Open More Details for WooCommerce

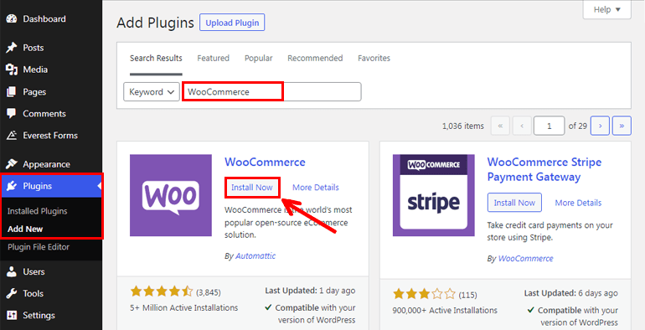[316, 188]
